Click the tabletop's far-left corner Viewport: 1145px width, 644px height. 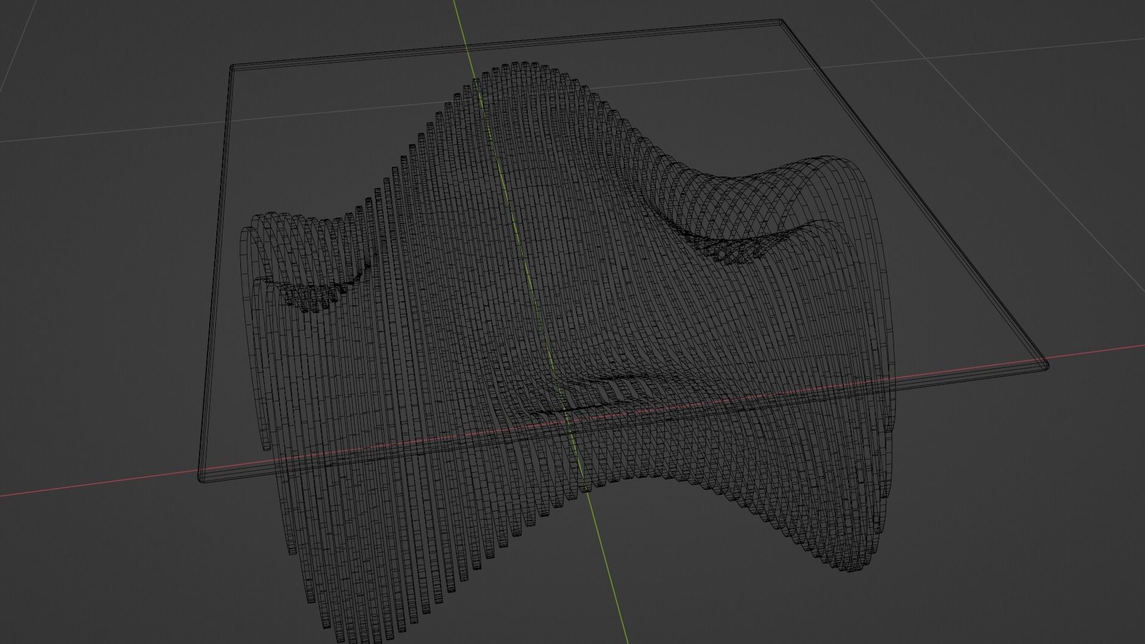coord(232,67)
